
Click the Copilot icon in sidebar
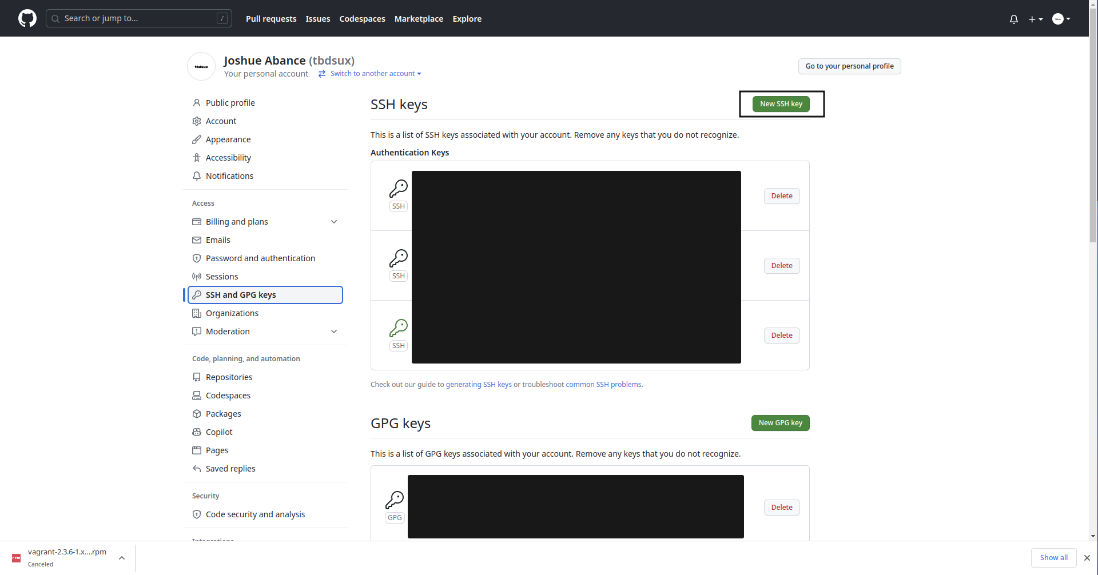point(197,432)
